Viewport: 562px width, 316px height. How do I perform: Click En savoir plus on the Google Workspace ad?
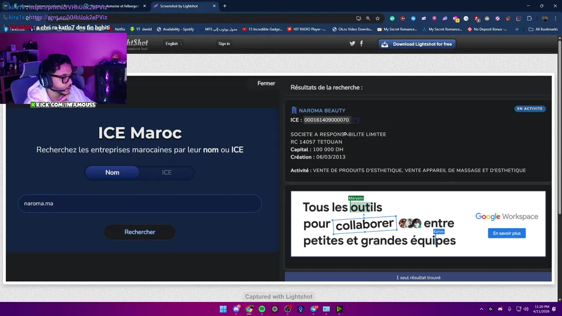pos(507,233)
